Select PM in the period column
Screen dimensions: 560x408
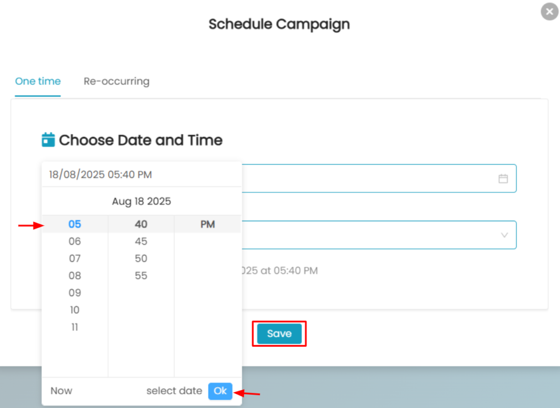click(207, 224)
